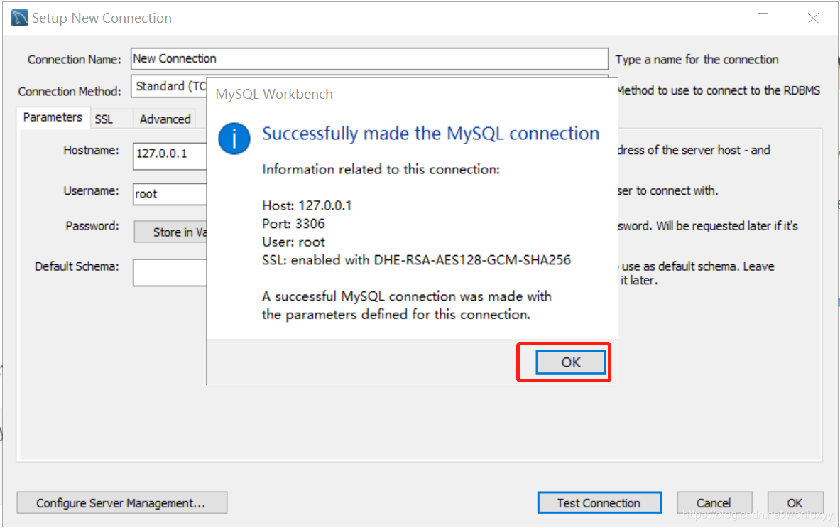Click the 'Connection Name:' label
This screenshot has width=840, height=528.
(75, 60)
